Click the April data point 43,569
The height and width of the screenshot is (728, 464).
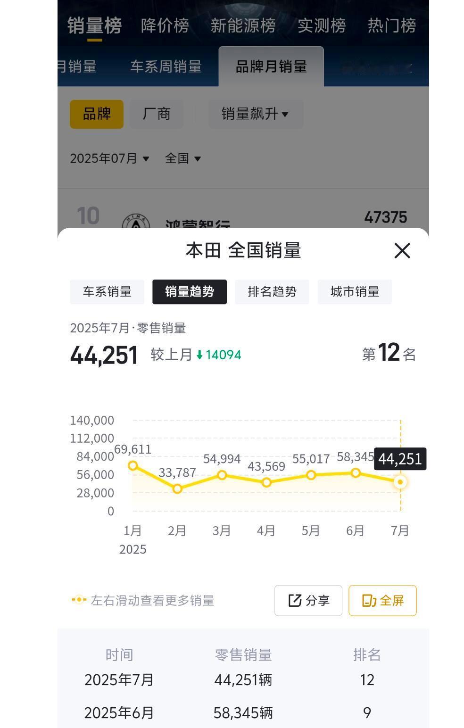[x=266, y=482]
